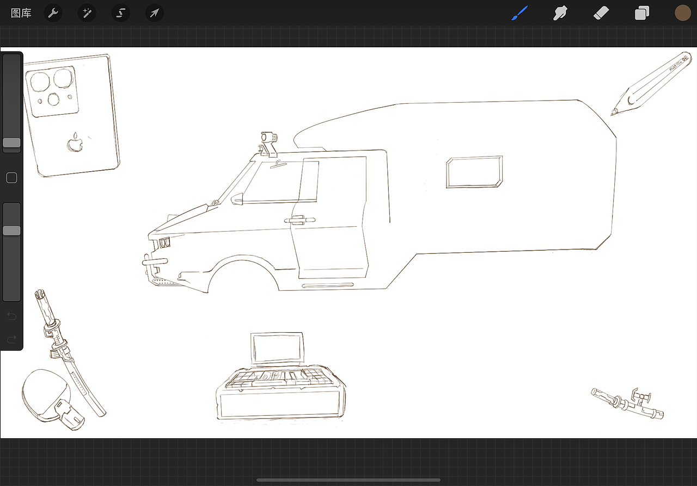The width and height of the screenshot is (697, 486).
Task: Activate the Transform arrow tool
Action: [x=155, y=13]
